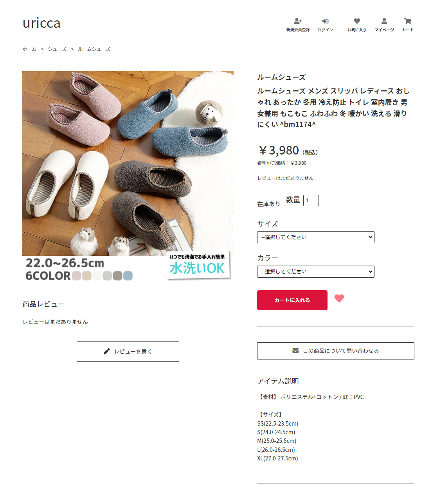Open the shopping cart icon

pyautogui.click(x=408, y=21)
